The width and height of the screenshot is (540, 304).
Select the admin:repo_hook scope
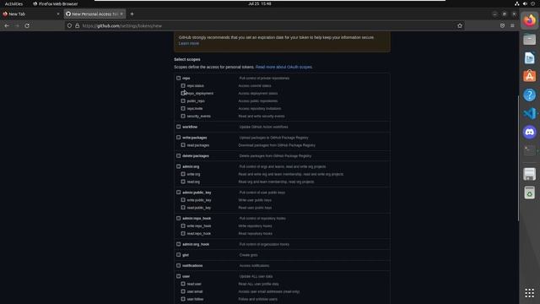[178, 218]
